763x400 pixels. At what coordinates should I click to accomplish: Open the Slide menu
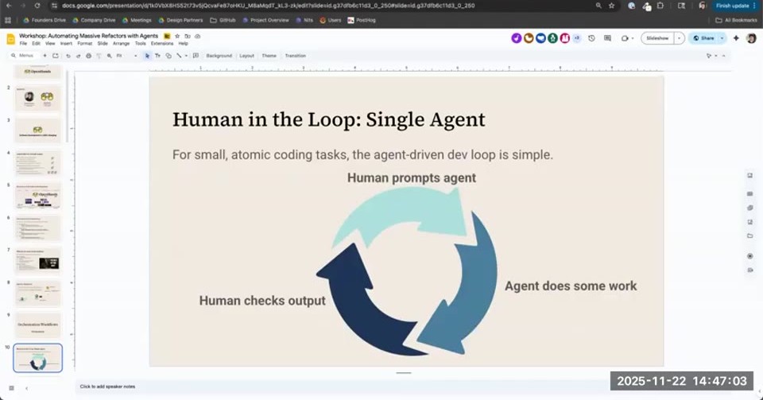pyautogui.click(x=103, y=44)
